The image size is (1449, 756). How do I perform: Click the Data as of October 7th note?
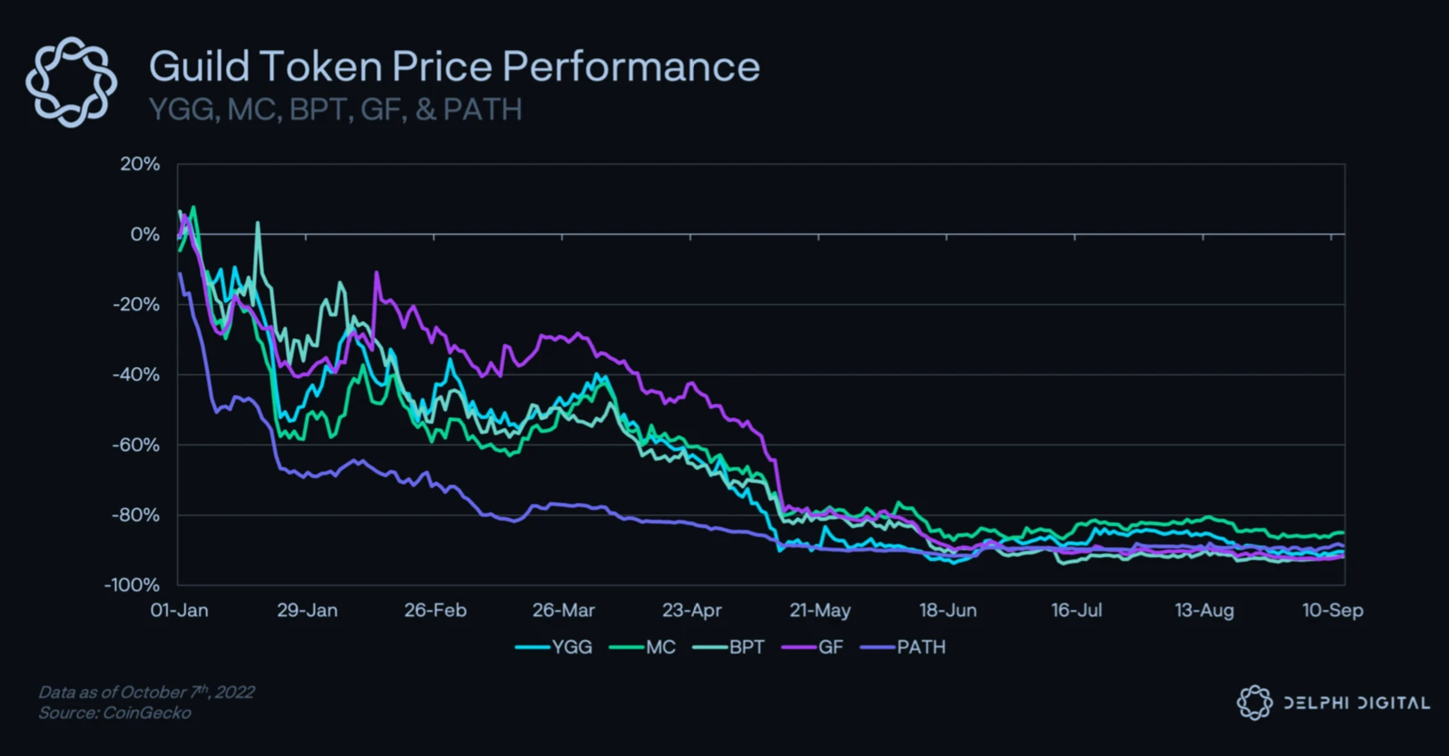(146, 692)
